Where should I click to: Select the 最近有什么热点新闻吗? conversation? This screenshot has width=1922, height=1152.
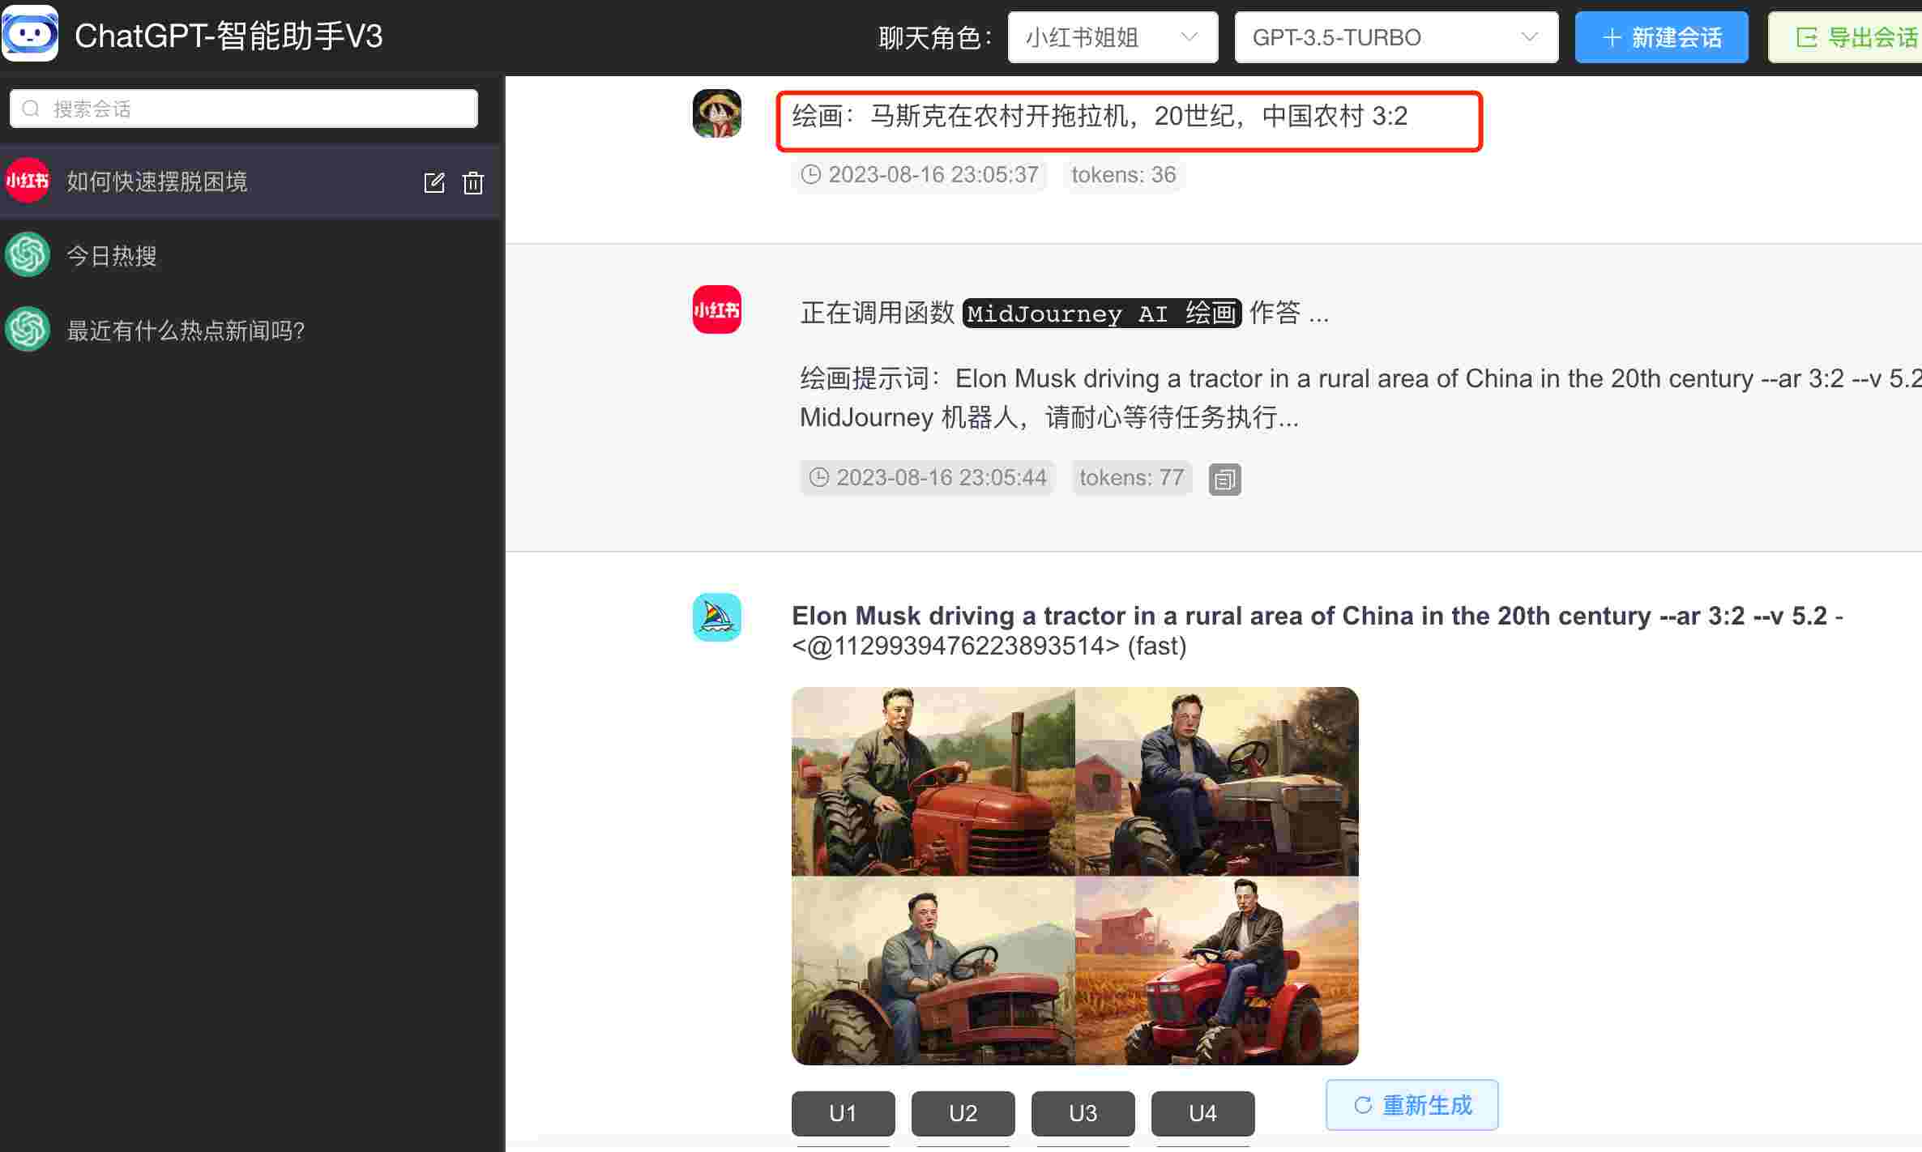[186, 331]
